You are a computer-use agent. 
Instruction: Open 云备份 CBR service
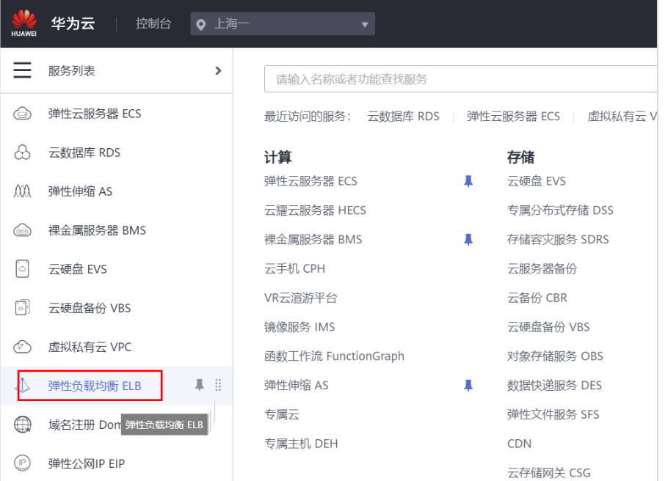tap(537, 298)
